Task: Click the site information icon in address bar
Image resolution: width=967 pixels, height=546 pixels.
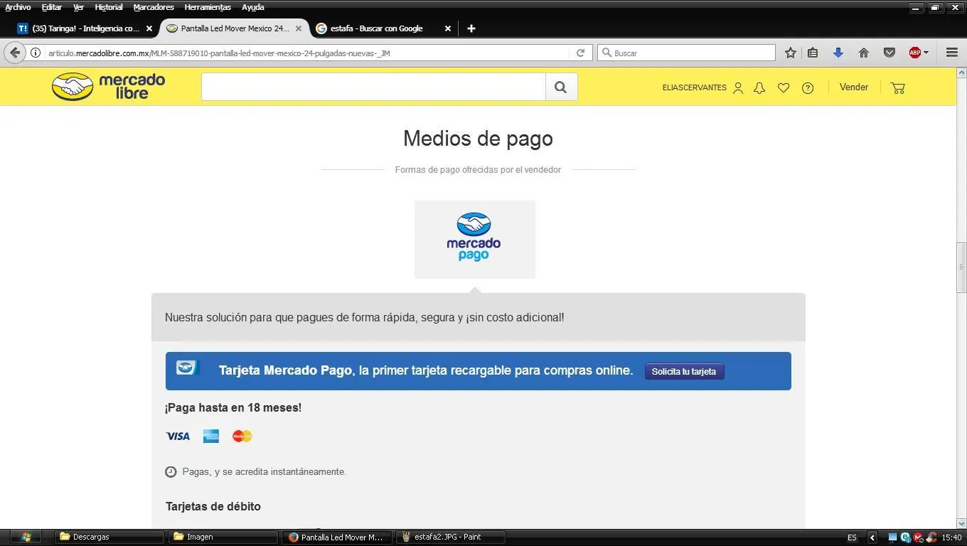Action: point(35,53)
